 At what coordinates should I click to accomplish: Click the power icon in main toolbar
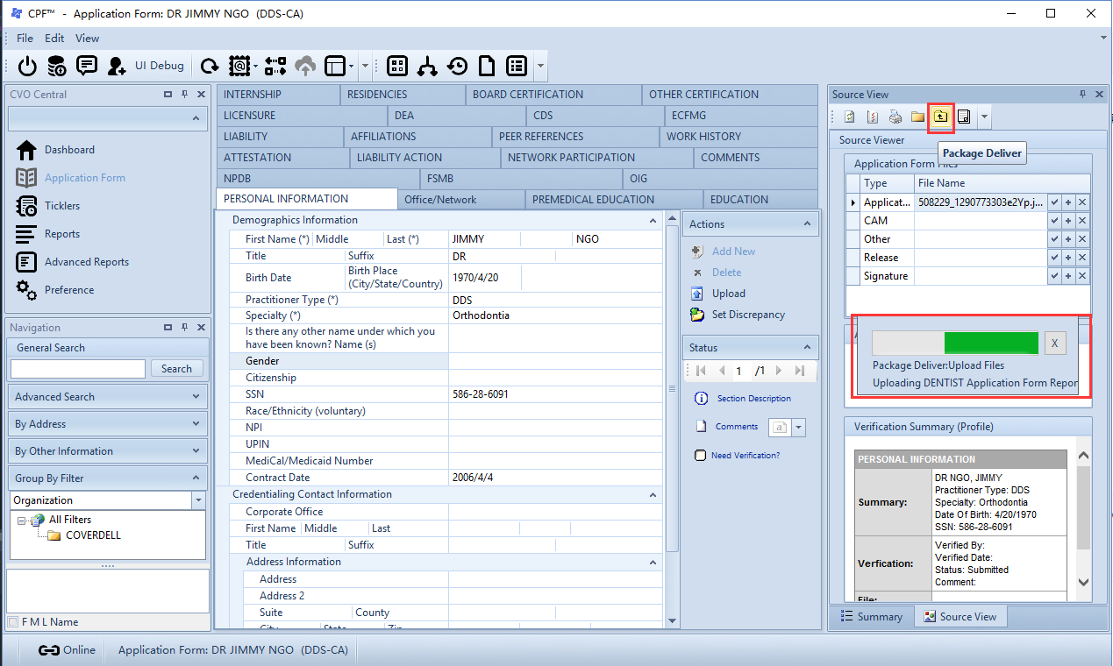point(28,66)
